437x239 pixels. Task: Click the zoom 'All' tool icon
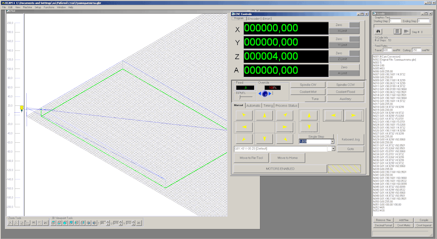point(33,223)
